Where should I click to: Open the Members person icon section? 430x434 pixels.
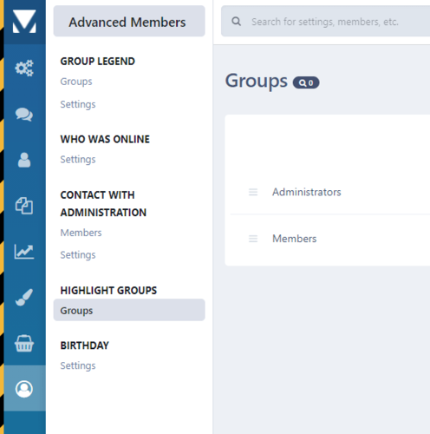24,160
